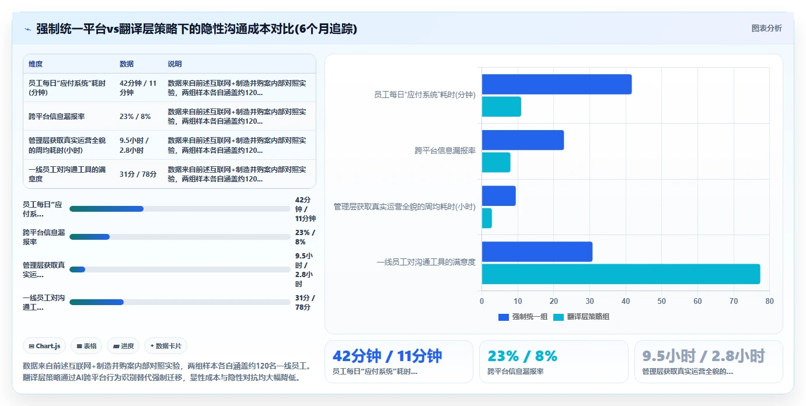Viewport: 806px width, 406px height.
Task: Open the 9.5小时 / 2.8小时 data card
Action: click(x=709, y=362)
